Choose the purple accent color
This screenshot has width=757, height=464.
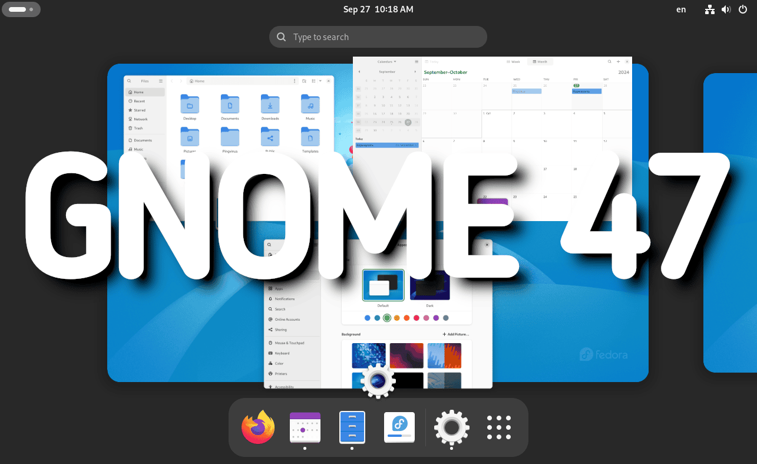[436, 318]
